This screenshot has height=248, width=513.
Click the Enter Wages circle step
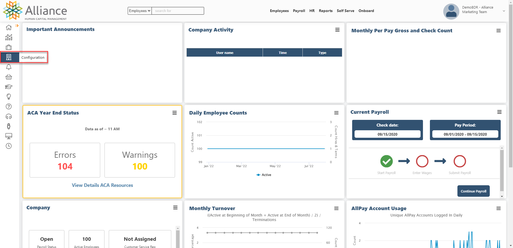(x=422, y=161)
